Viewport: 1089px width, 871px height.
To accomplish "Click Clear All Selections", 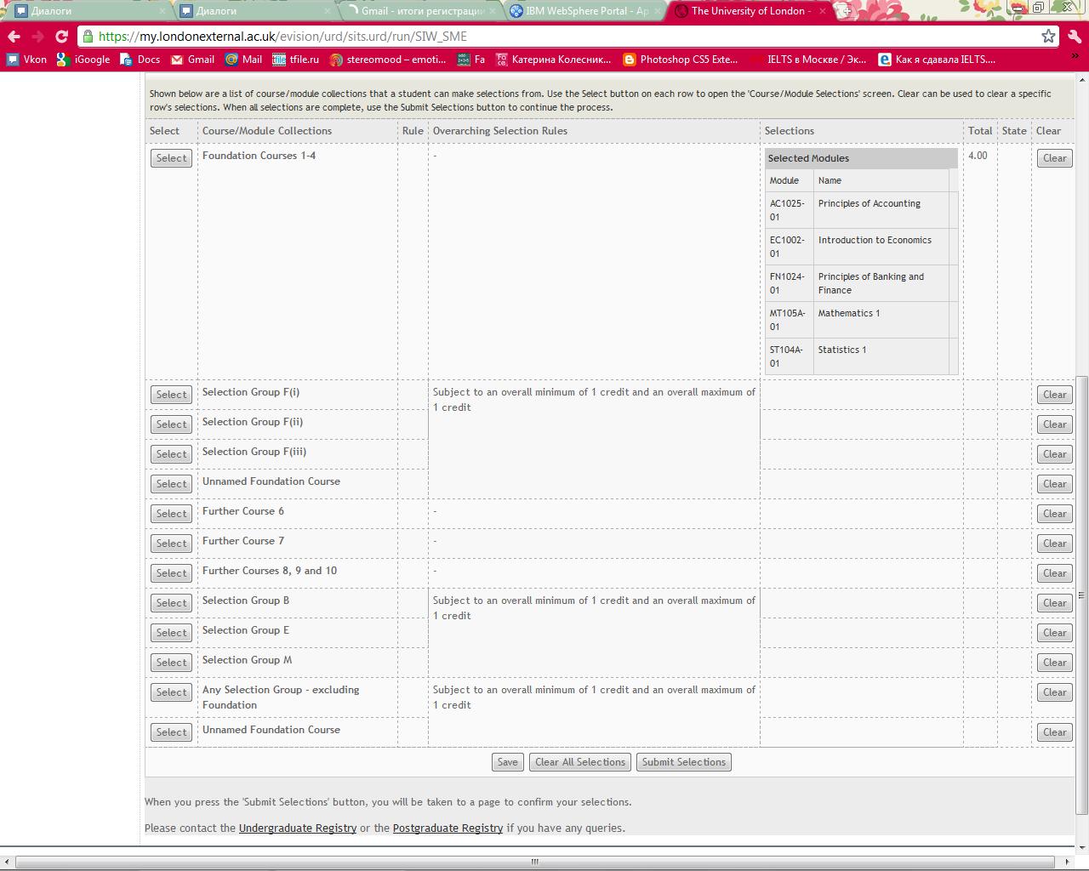I will click(x=580, y=762).
